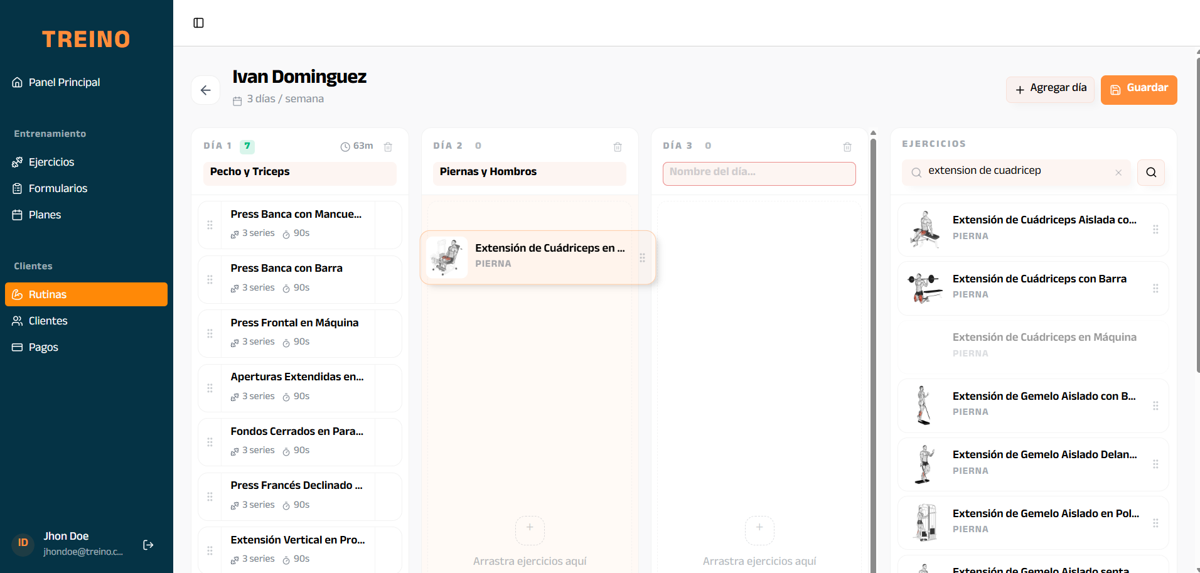Log out using the sign-out icon
Screen dimensions: 1200x573
click(148, 545)
